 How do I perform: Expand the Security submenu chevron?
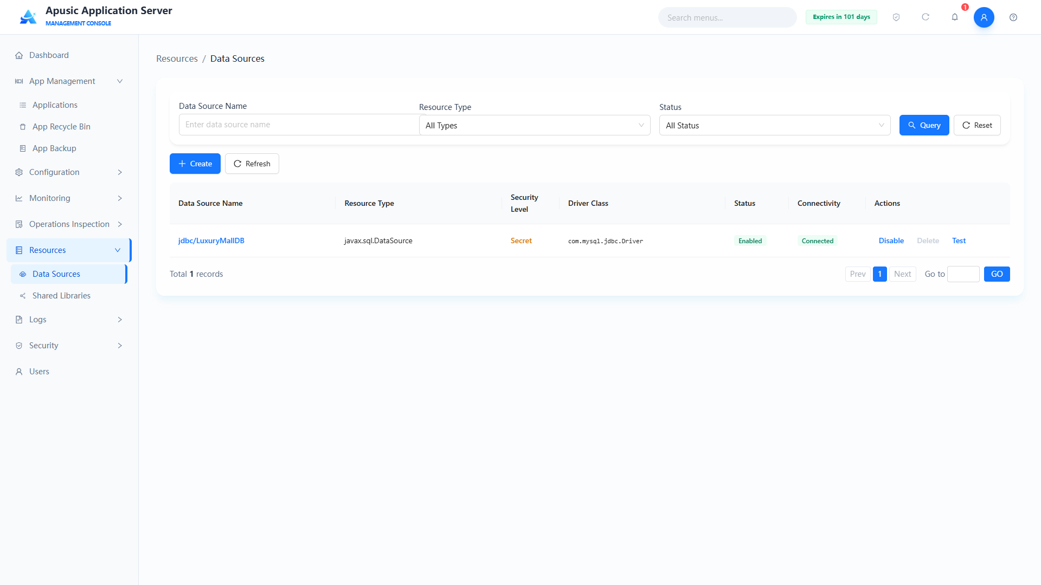pos(120,346)
